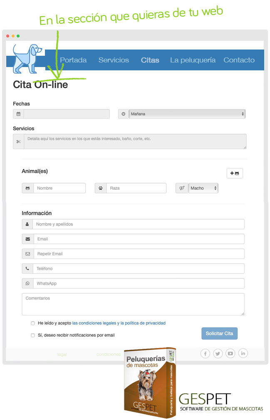270x420 pixels.
Task: Click the Raza breed input field
Action: tap(136, 188)
